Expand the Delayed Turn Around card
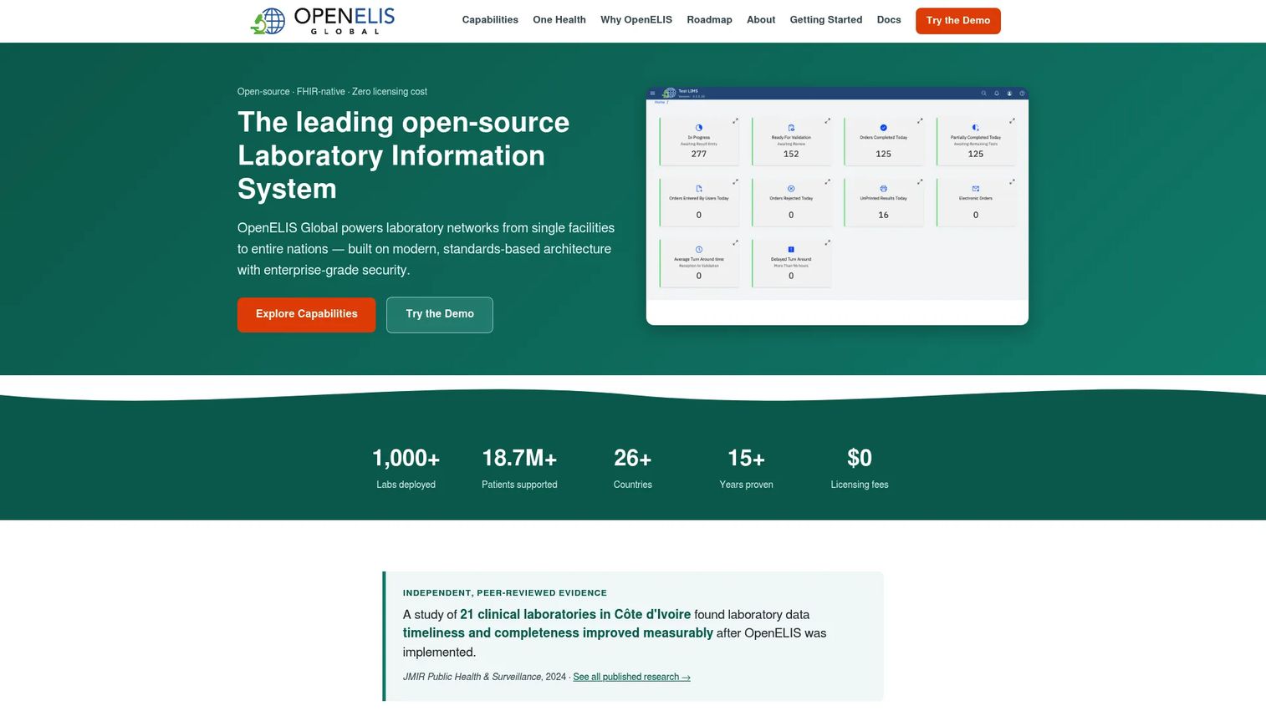 828,243
